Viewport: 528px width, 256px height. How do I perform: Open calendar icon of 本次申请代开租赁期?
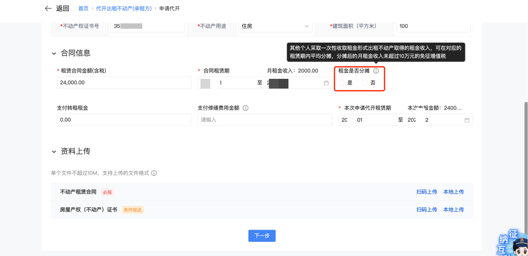pyautogui.click(x=467, y=120)
